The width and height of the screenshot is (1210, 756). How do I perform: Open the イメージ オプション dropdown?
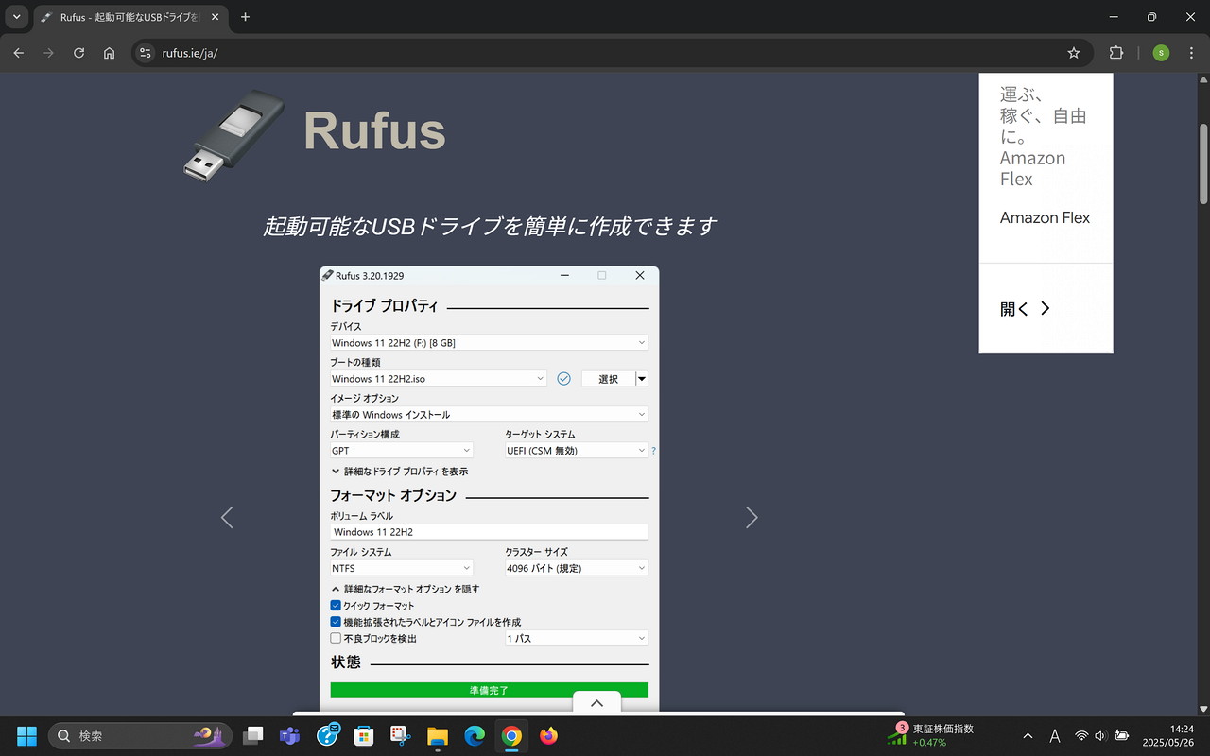(489, 414)
